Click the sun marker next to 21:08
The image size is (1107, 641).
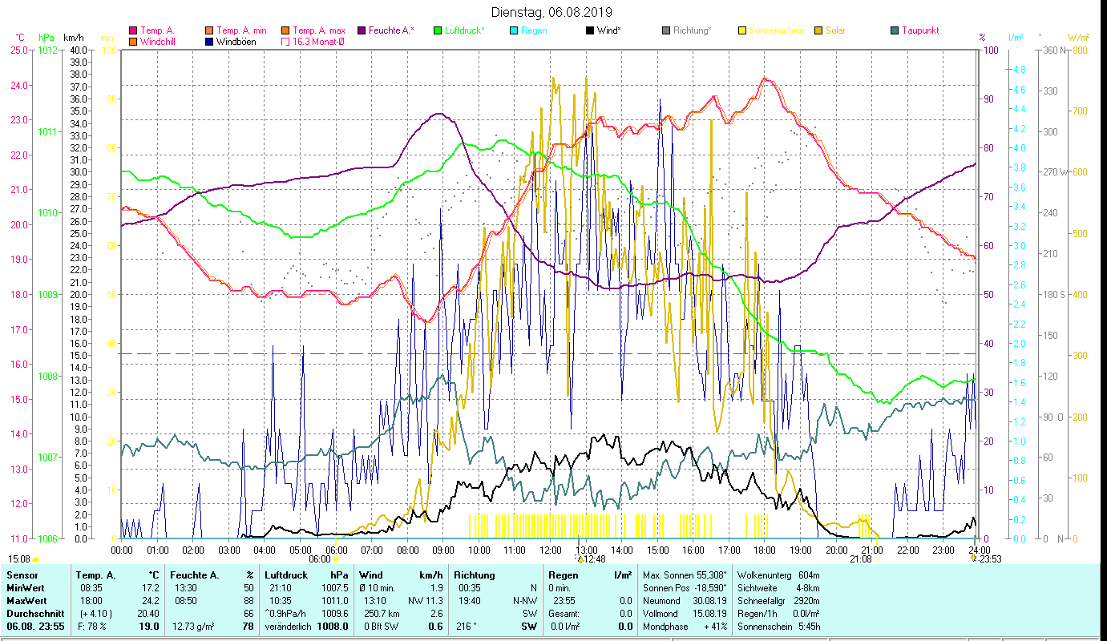tap(875, 560)
